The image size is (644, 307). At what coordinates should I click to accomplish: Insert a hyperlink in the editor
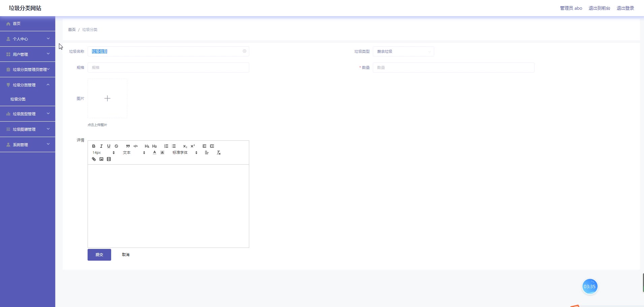[94, 159]
